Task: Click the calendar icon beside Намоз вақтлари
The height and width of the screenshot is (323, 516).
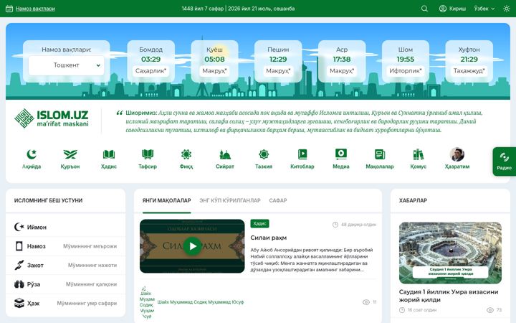Action: pyautogui.click(x=9, y=9)
